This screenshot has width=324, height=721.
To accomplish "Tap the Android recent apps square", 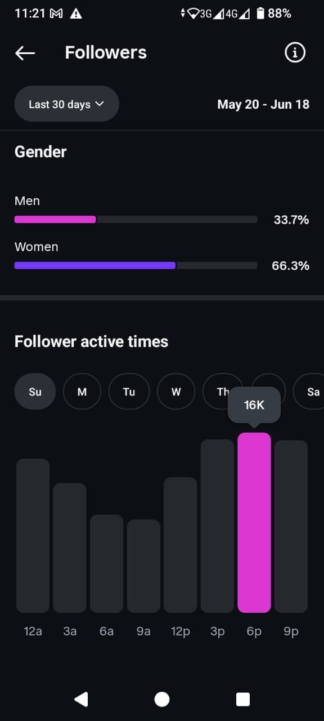I will click(x=243, y=699).
